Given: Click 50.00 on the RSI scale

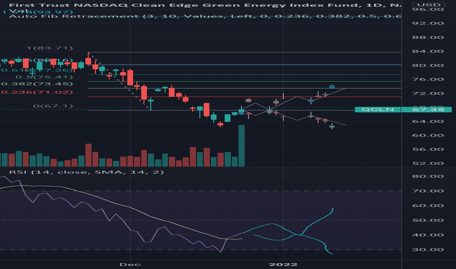Looking at the screenshot, I should pos(428,221).
